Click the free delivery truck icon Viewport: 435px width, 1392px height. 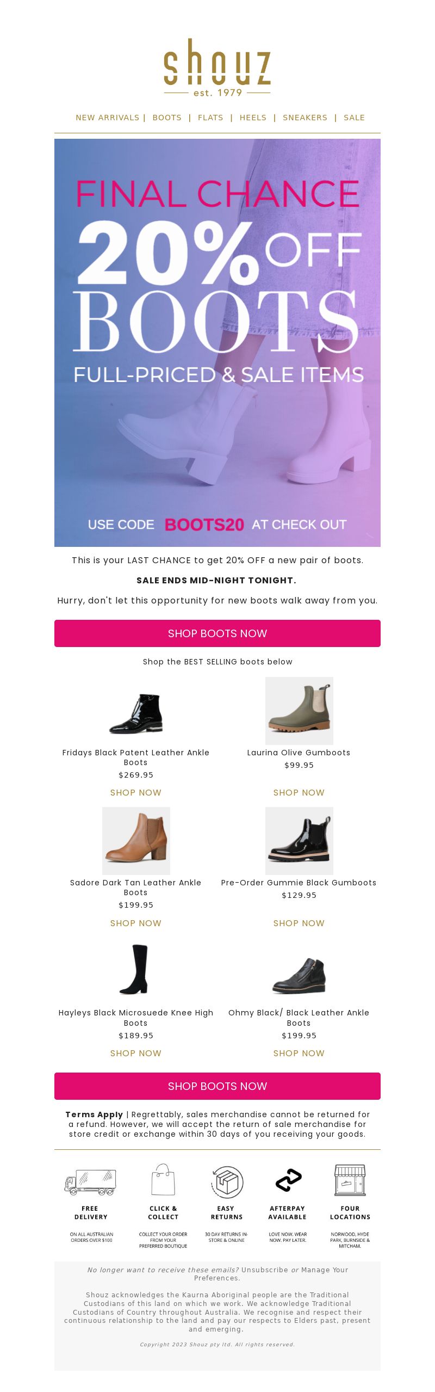[90, 1181]
